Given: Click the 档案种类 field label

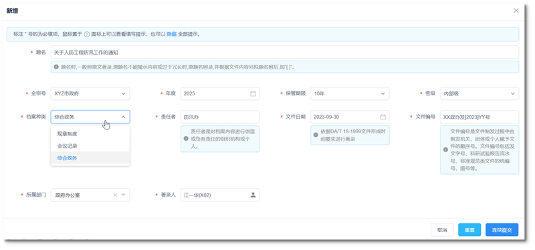Looking at the screenshot, I should coord(36,117).
